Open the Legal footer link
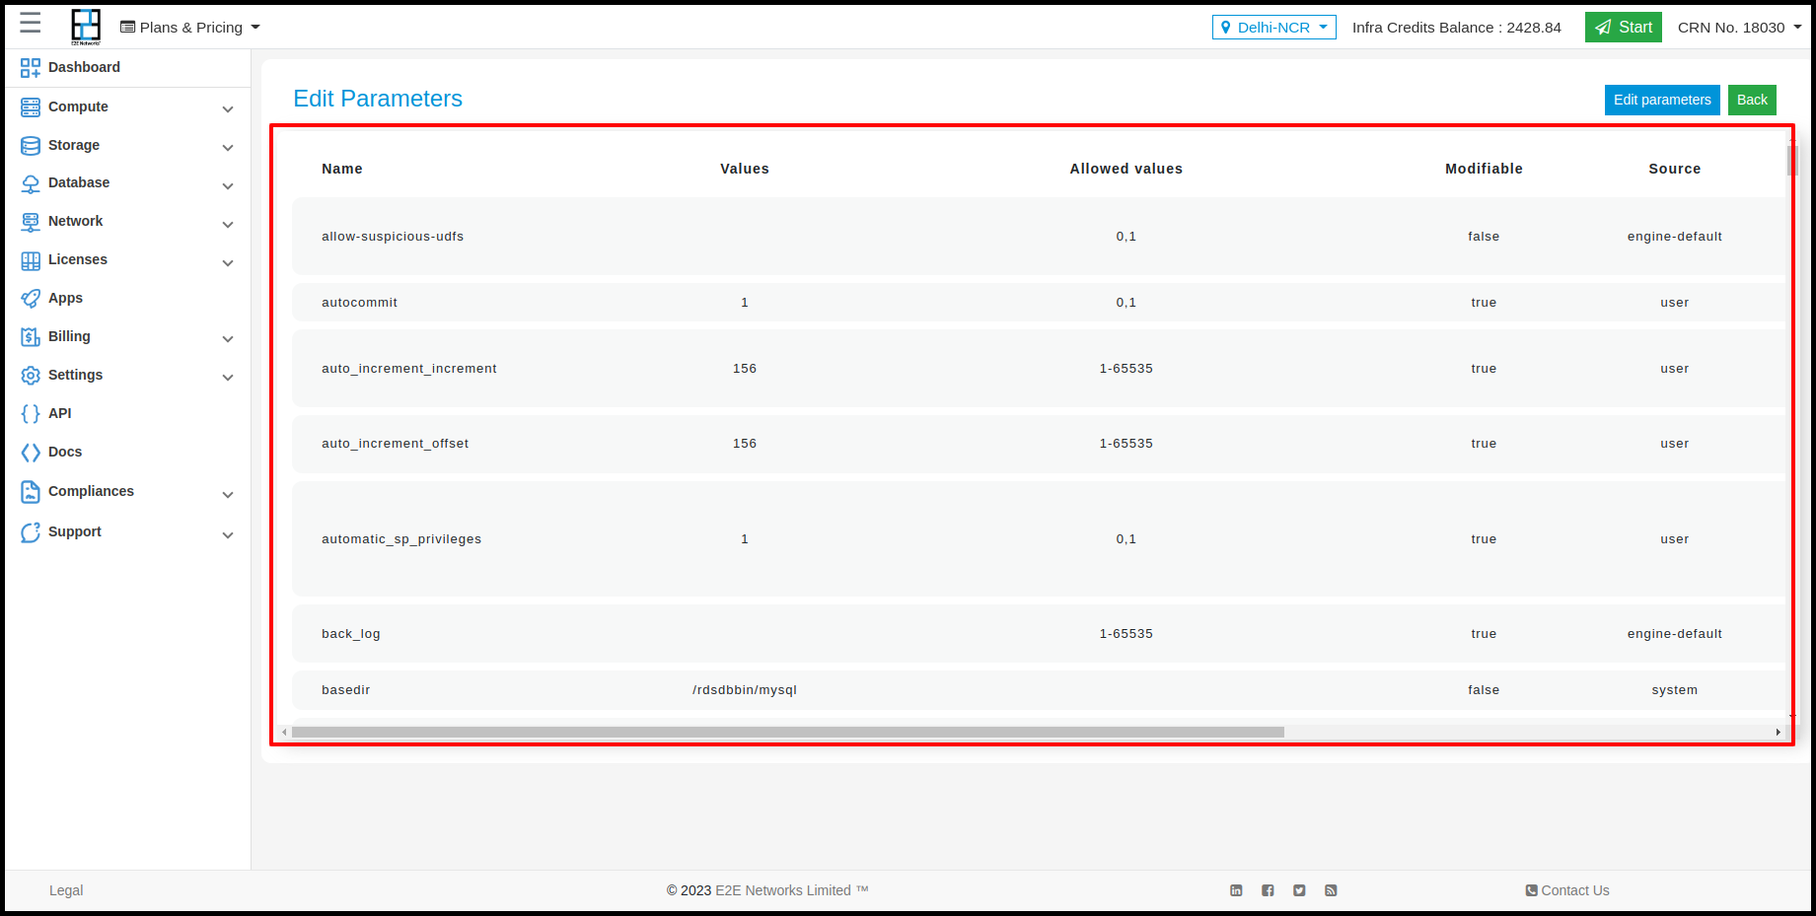Image resolution: width=1816 pixels, height=916 pixels. pos(66,890)
